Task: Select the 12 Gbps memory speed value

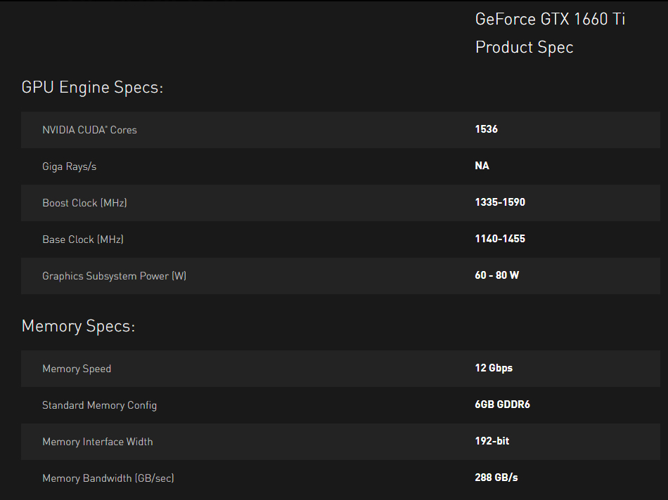Action: [494, 368]
